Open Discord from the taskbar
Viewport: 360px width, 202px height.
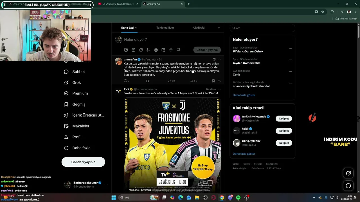click(230, 198)
